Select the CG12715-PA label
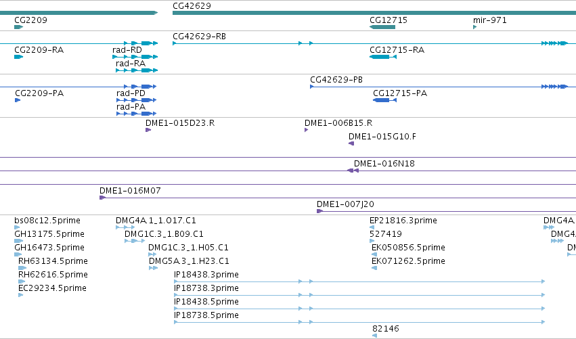 pyautogui.click(x=400, y=93)
